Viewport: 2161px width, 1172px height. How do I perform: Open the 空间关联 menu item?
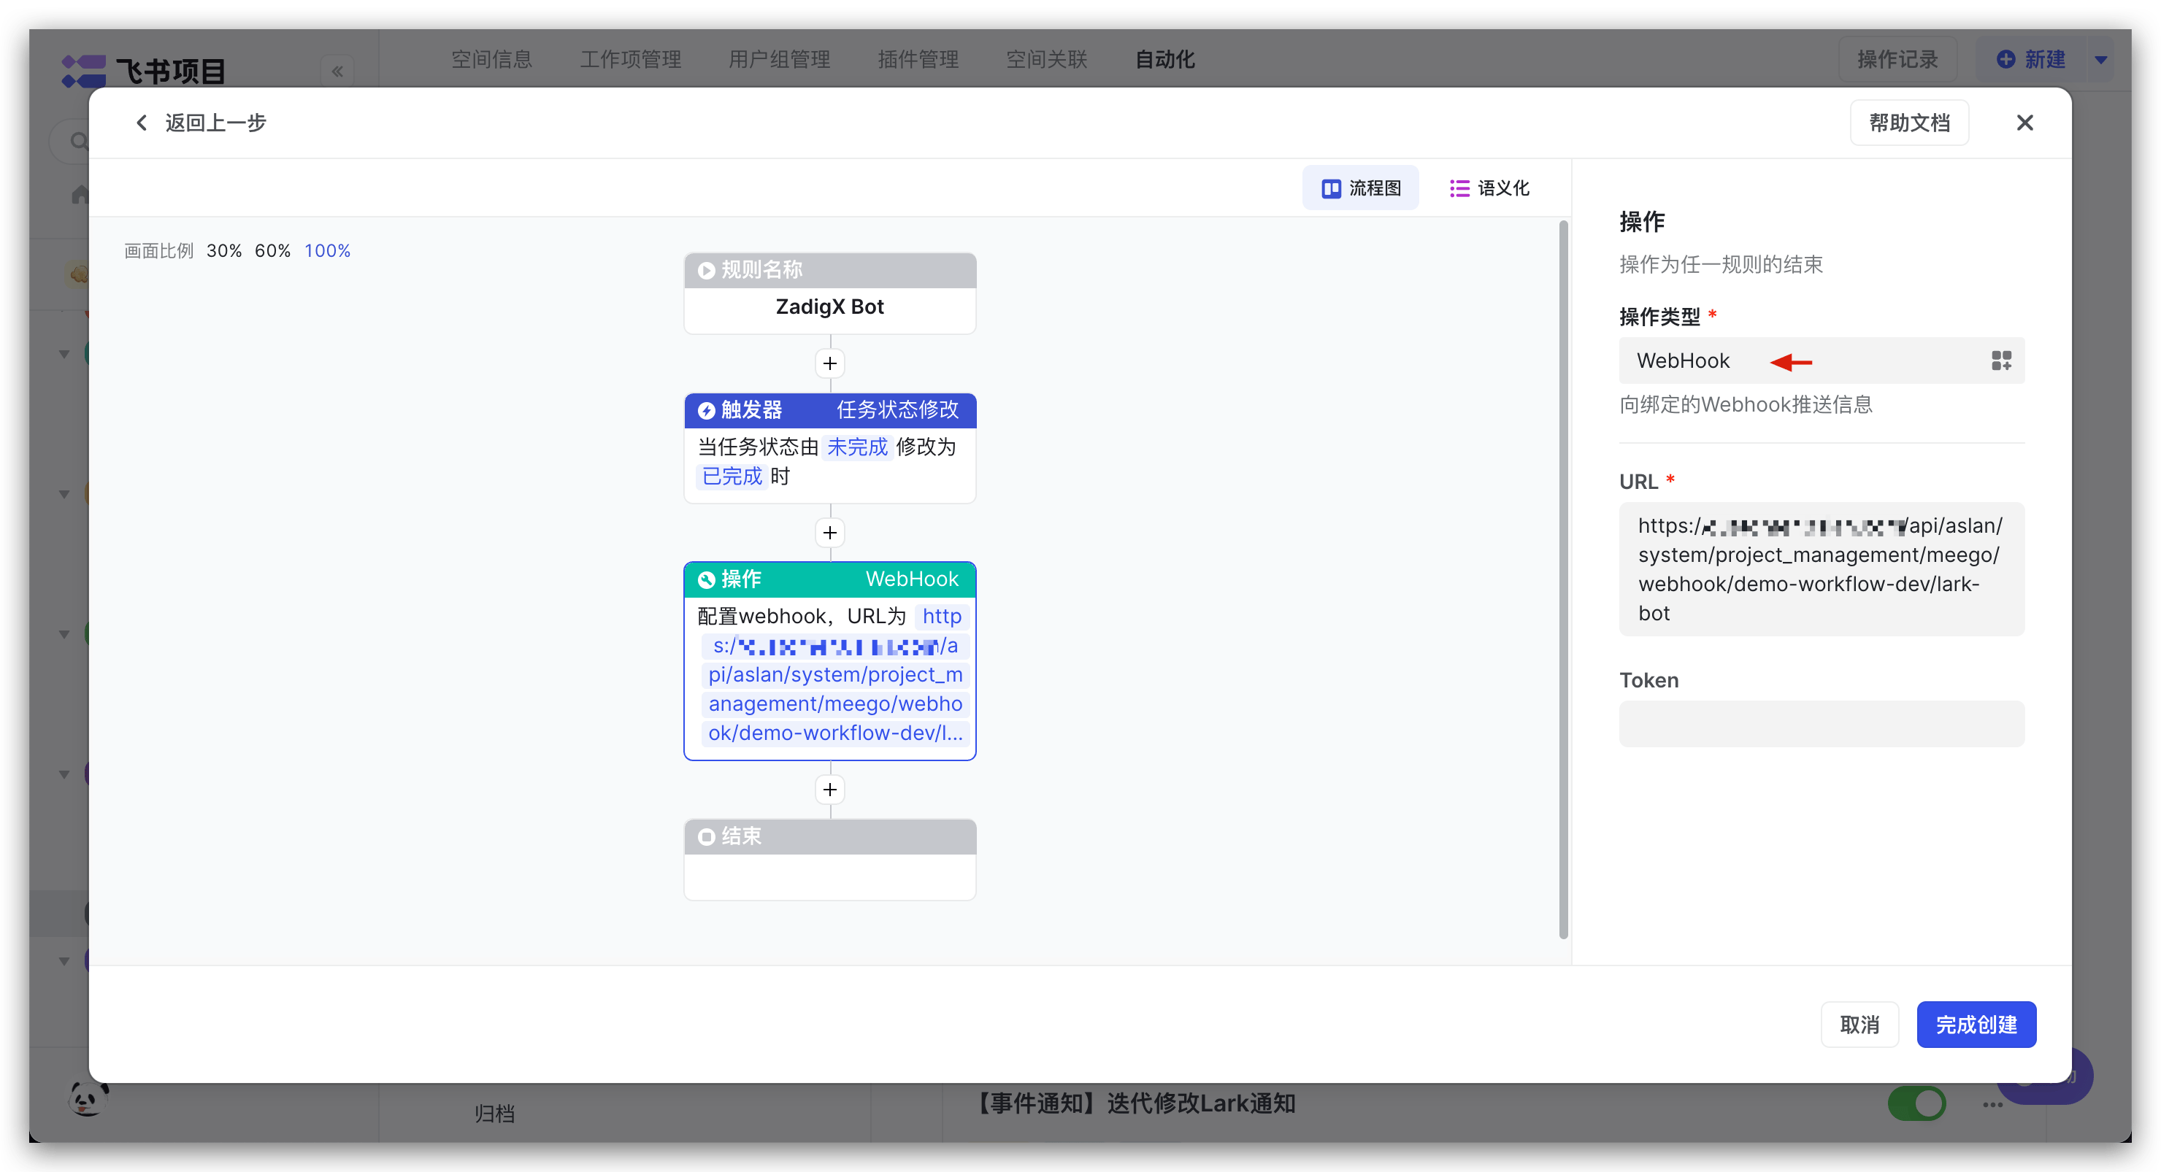coord(1045,58)
